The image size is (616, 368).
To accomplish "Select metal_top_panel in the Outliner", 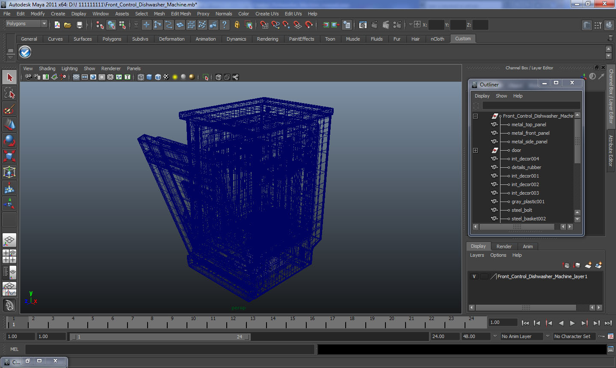I will point(529,125).
